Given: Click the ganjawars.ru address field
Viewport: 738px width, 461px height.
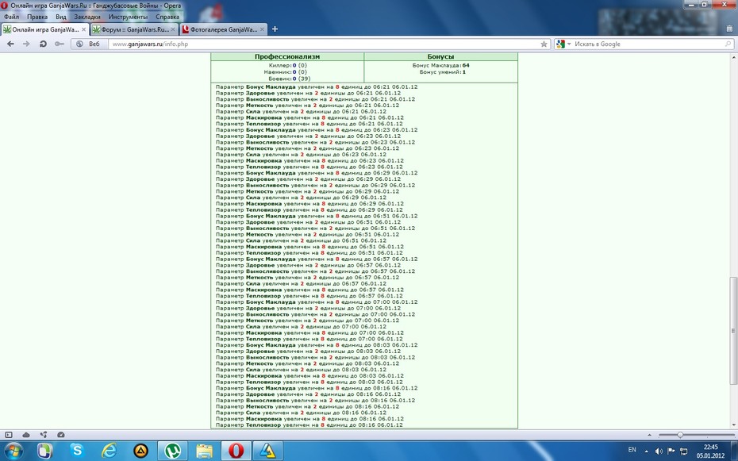Looking at the screenshot, I should click(324, 44).
